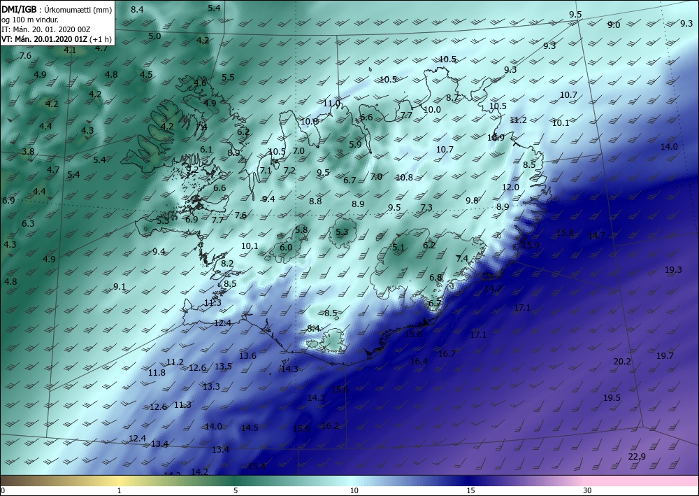699x496 pixels.
Task: Click the "VT: Mán. 20.01.2020 01Z" valid time line
Action: [45, 38]
